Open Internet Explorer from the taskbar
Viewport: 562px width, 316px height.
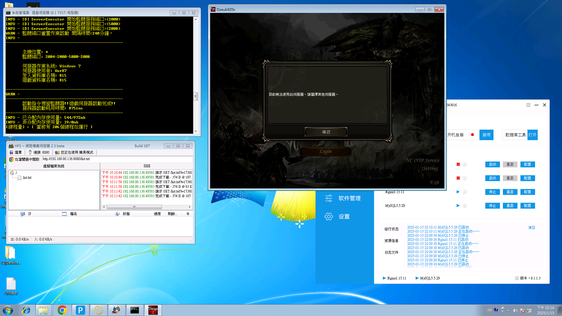[26, 310]
